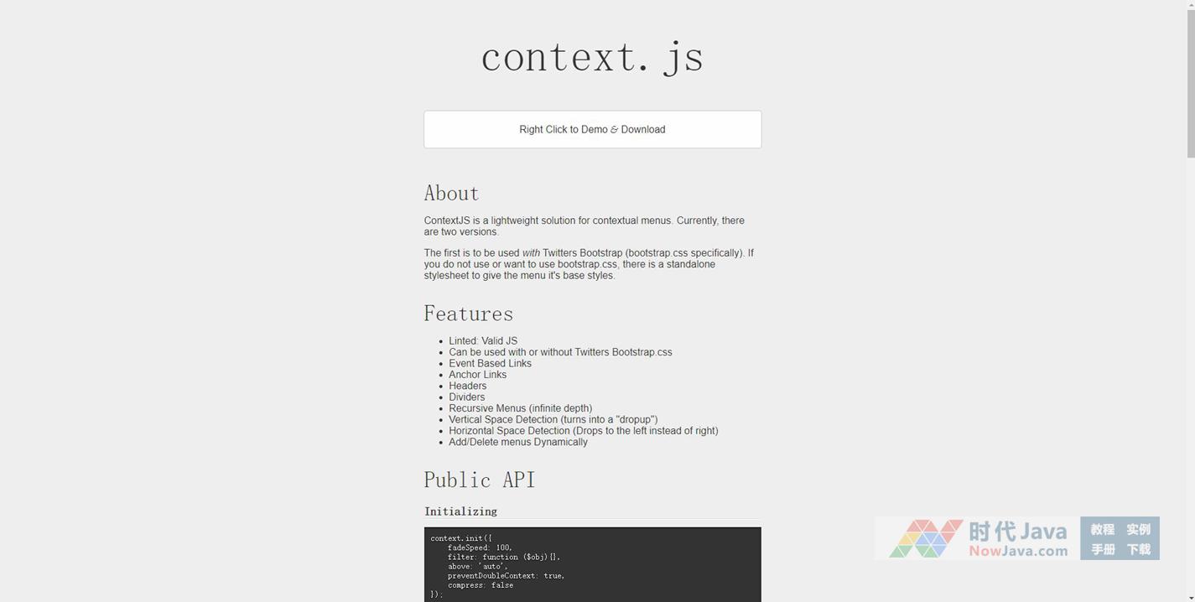Viewport: 1195px width, 602px height.
Task: Click the About heading
Action: [x=451, y=194]
